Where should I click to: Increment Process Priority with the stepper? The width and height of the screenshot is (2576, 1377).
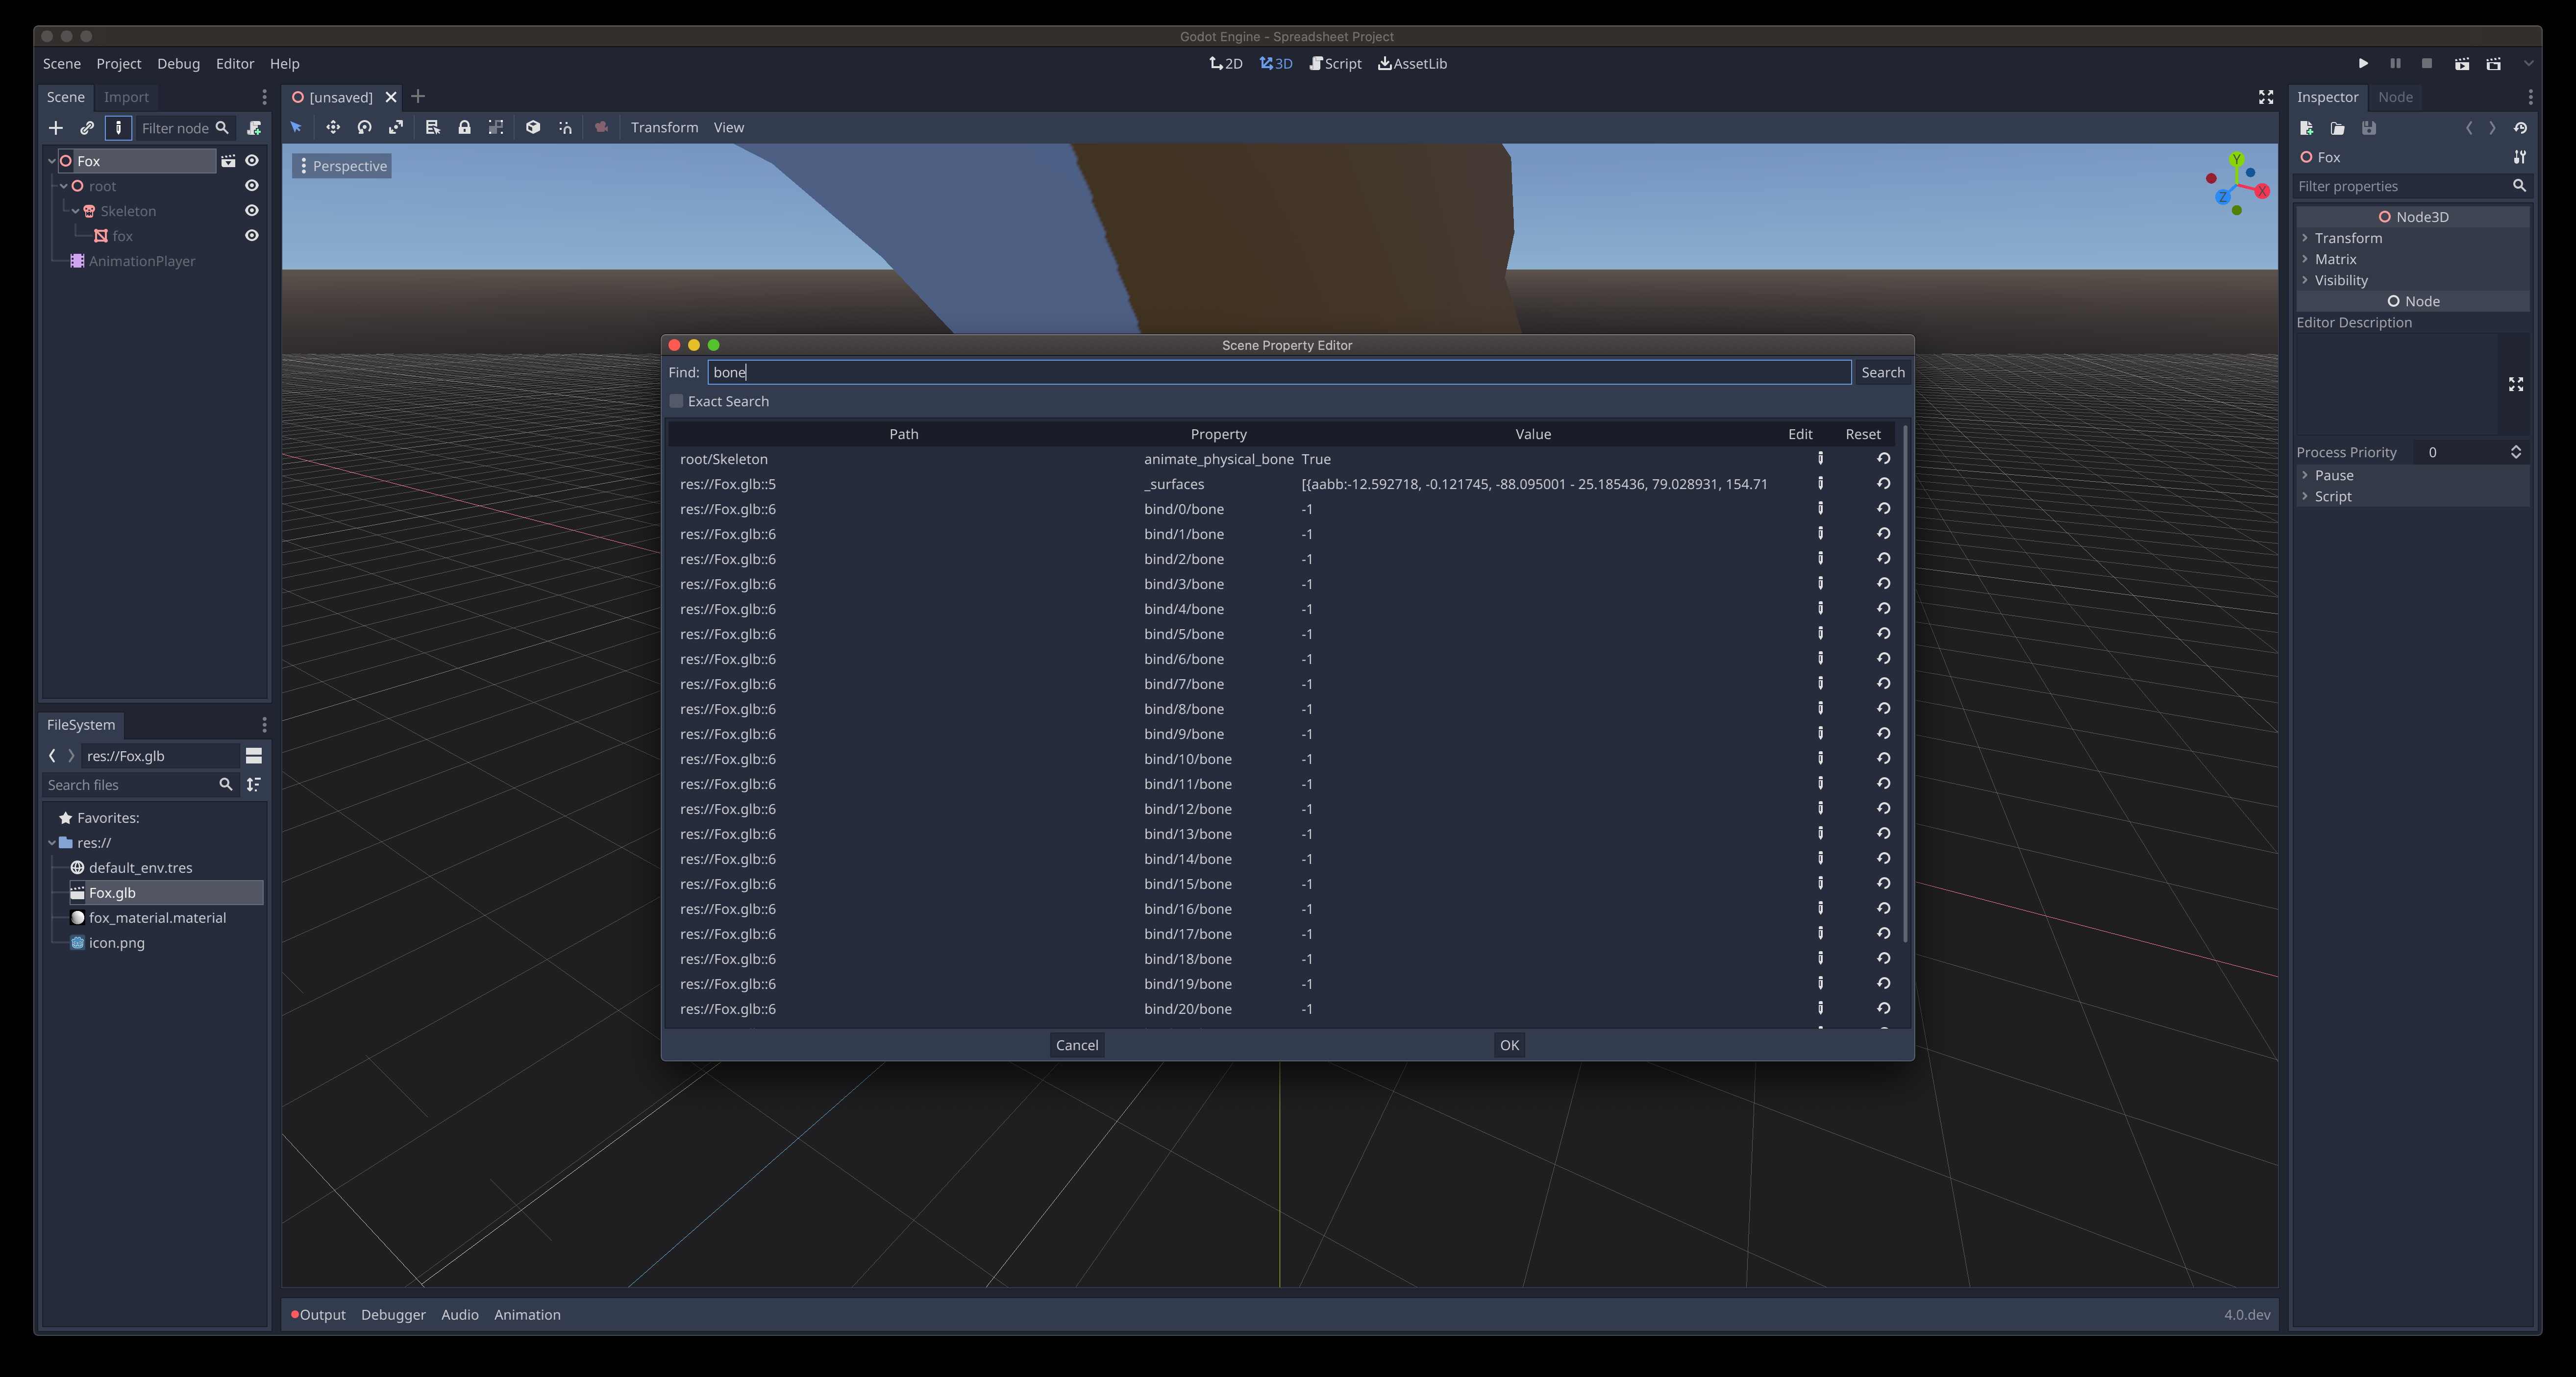point(2518,447)
